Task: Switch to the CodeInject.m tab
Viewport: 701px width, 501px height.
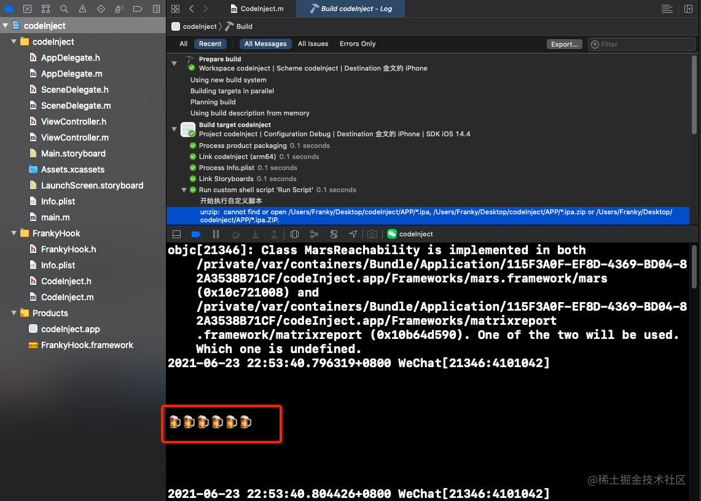Action: (257, 9)
